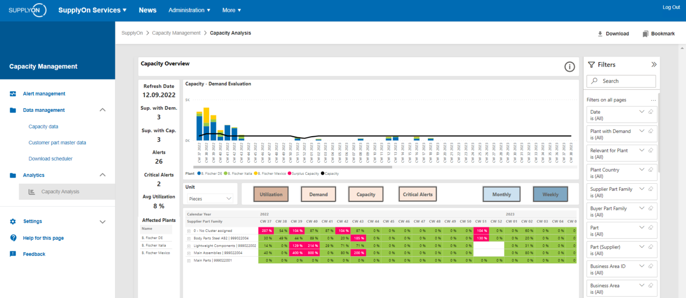Viewport: 686px width, 298px height.
Task: Click the Feedback exclamation icon
Action: (x=13, y=254)
